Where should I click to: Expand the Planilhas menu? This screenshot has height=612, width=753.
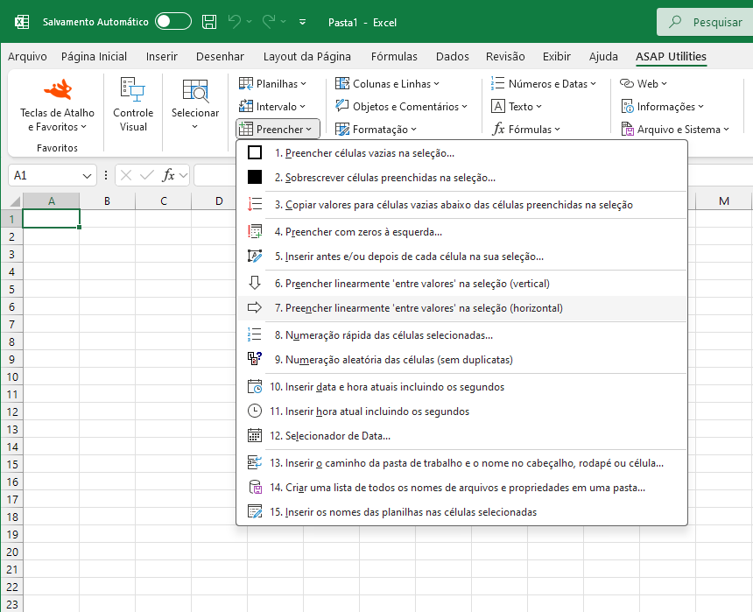(272, 83)
